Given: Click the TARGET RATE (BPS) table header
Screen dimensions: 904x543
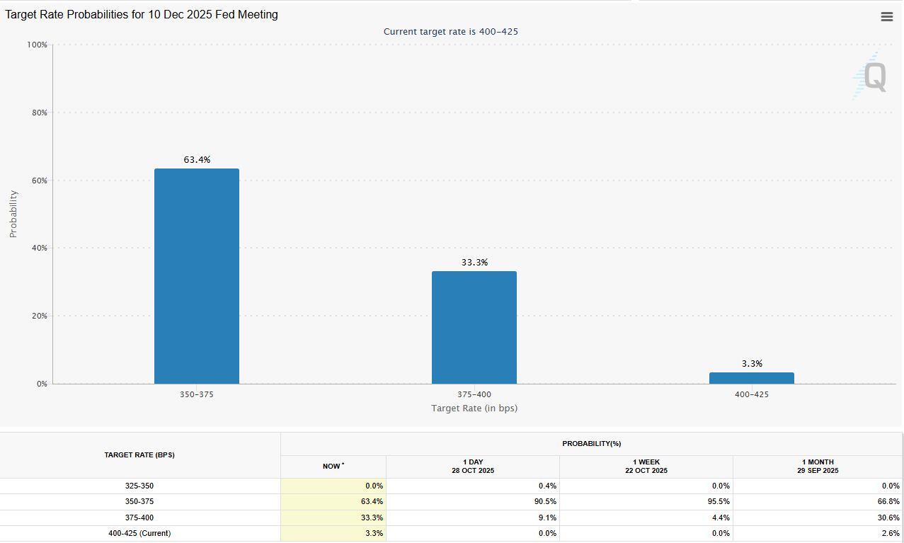Looking at the screenshot, I should pyautogui.click(x=139, y=455).
